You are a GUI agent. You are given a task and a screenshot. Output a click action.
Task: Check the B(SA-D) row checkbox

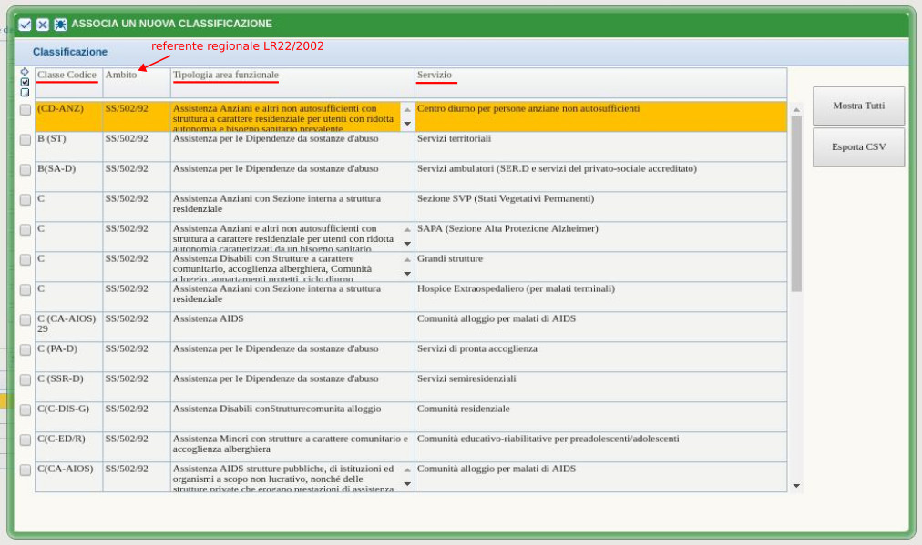[x=26, y=170]
